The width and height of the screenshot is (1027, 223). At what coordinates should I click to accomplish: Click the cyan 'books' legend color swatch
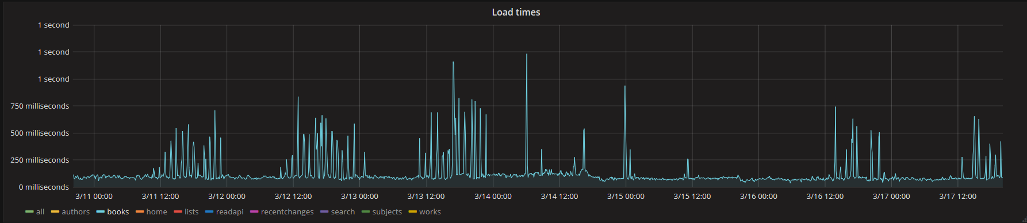click(x=101, y=212)
